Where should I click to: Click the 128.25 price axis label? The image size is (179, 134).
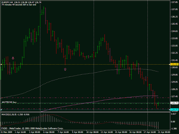[174, 89]
